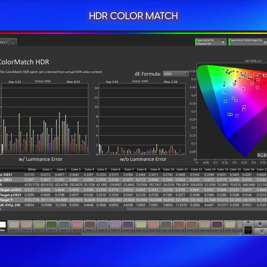267x267 pixels.
Task: Select the Color 9 patch swatch
Action: [115, 226]
